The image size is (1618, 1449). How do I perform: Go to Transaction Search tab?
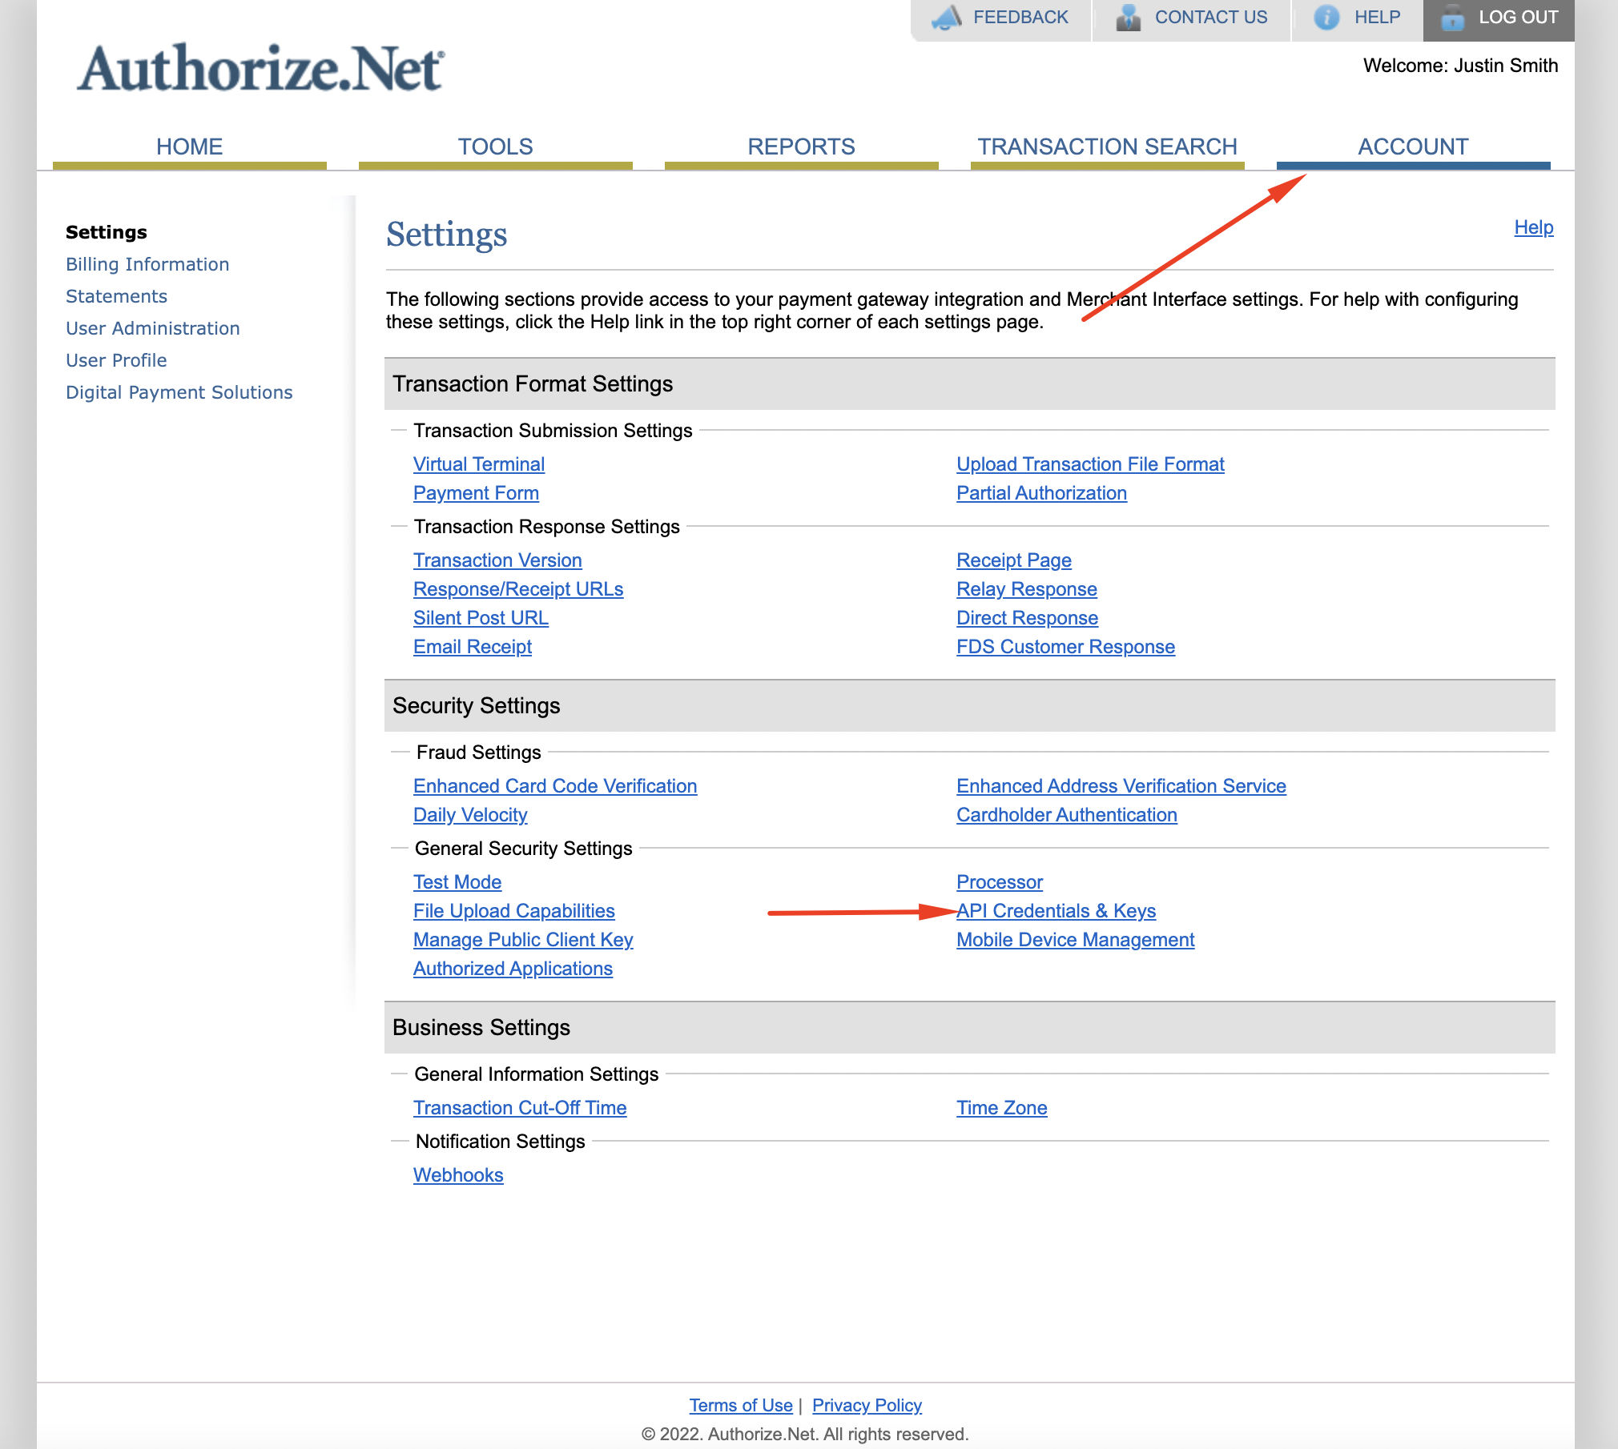(1107, 147)
